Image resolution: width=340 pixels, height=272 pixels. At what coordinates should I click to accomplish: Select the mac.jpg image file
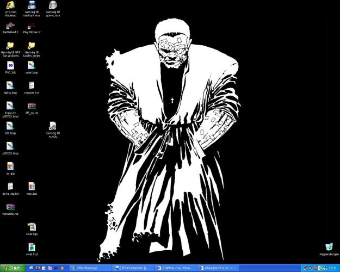(x=32, y=187)
